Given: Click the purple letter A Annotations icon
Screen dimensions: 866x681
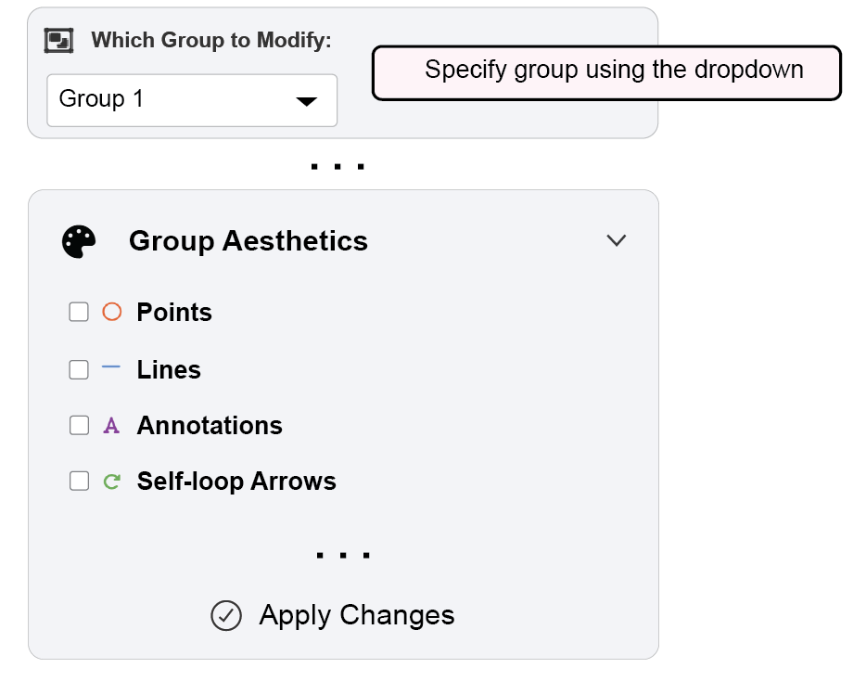Looking at the screenshot, I should (111, 426).
